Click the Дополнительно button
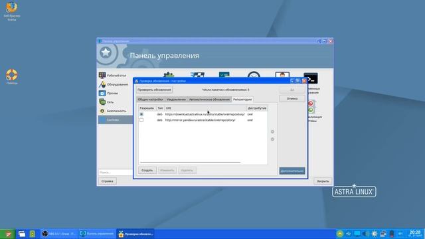 pos(292,171)
